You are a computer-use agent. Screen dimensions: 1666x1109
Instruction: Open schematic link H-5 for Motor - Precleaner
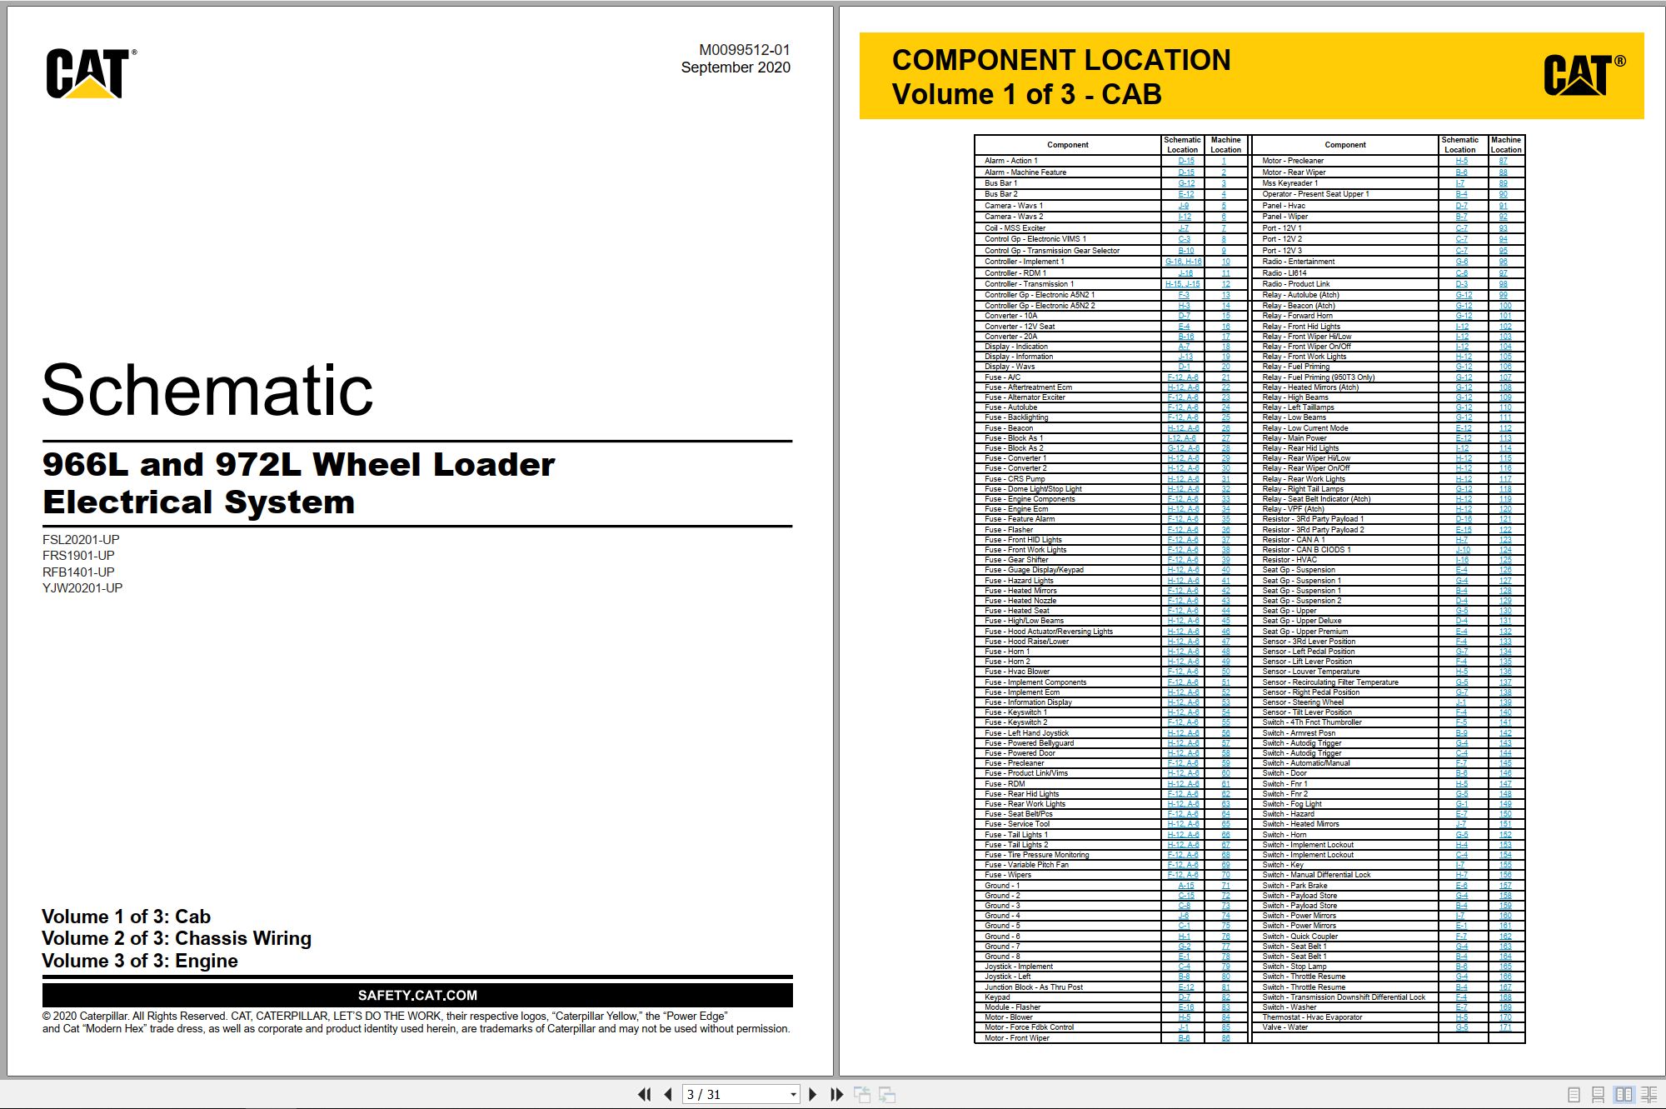(x=1462, y=161)
